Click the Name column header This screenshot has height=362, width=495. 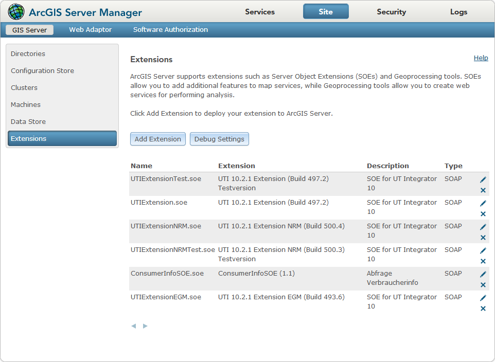142,166
